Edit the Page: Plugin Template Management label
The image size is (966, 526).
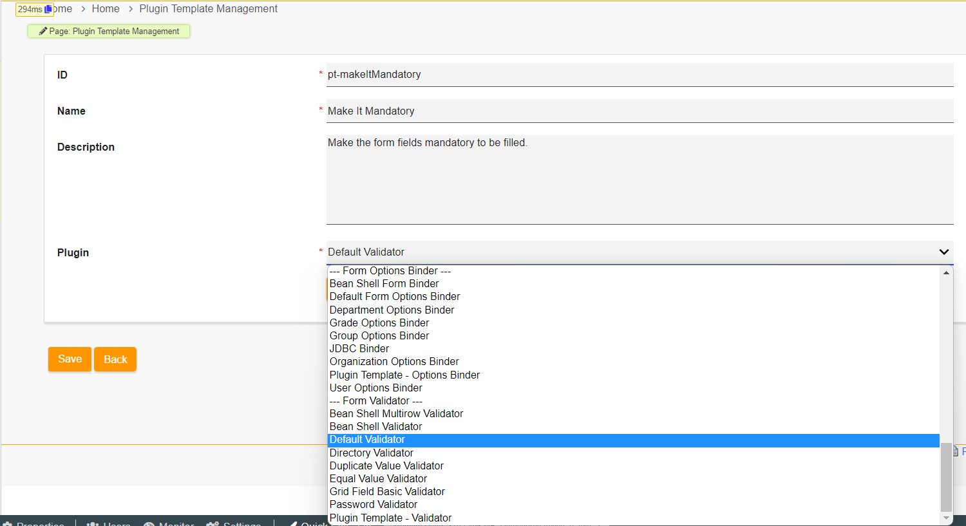pyautogui.click(x=109, y=31)
